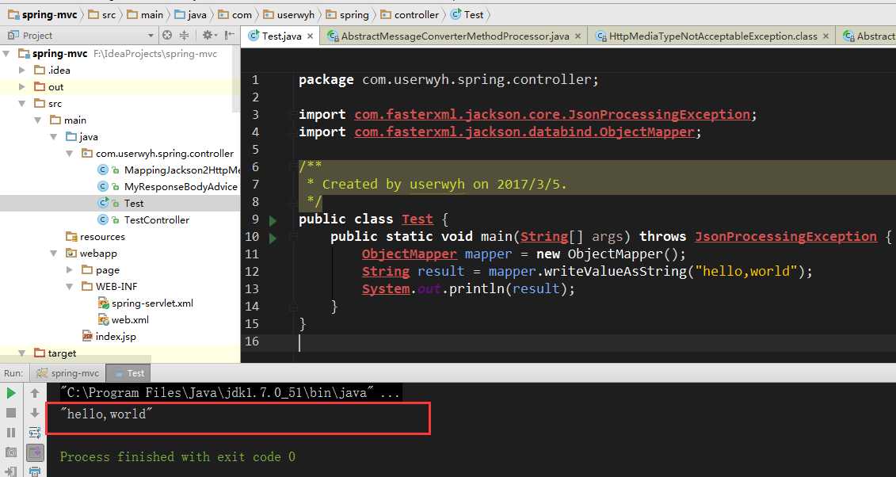Viewport: 896px width, 477px height.
Task: Click the class icon on Test.java tab
Action: pyautogui.click(x=254, y=36)
